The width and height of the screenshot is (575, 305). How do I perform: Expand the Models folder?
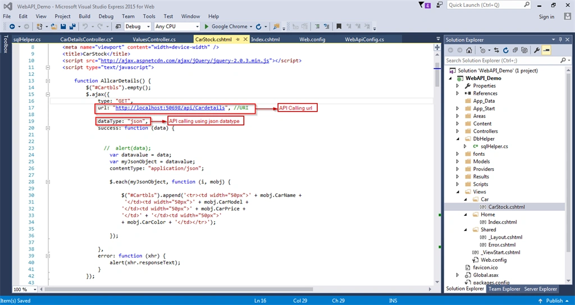[x=457, y=161]
